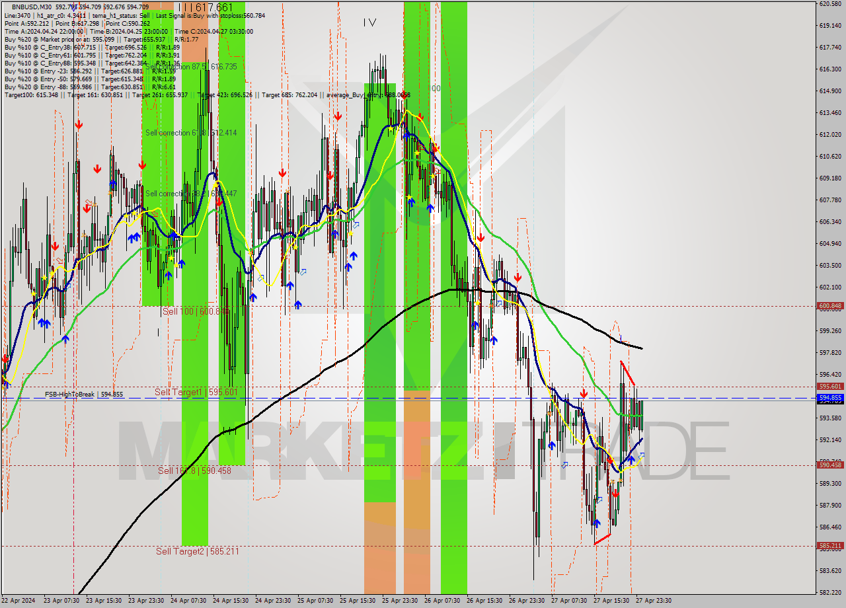Click the 'Target100: 615.348' info line
The width and height of the screenshot is (846, 608).
(207, 95)
